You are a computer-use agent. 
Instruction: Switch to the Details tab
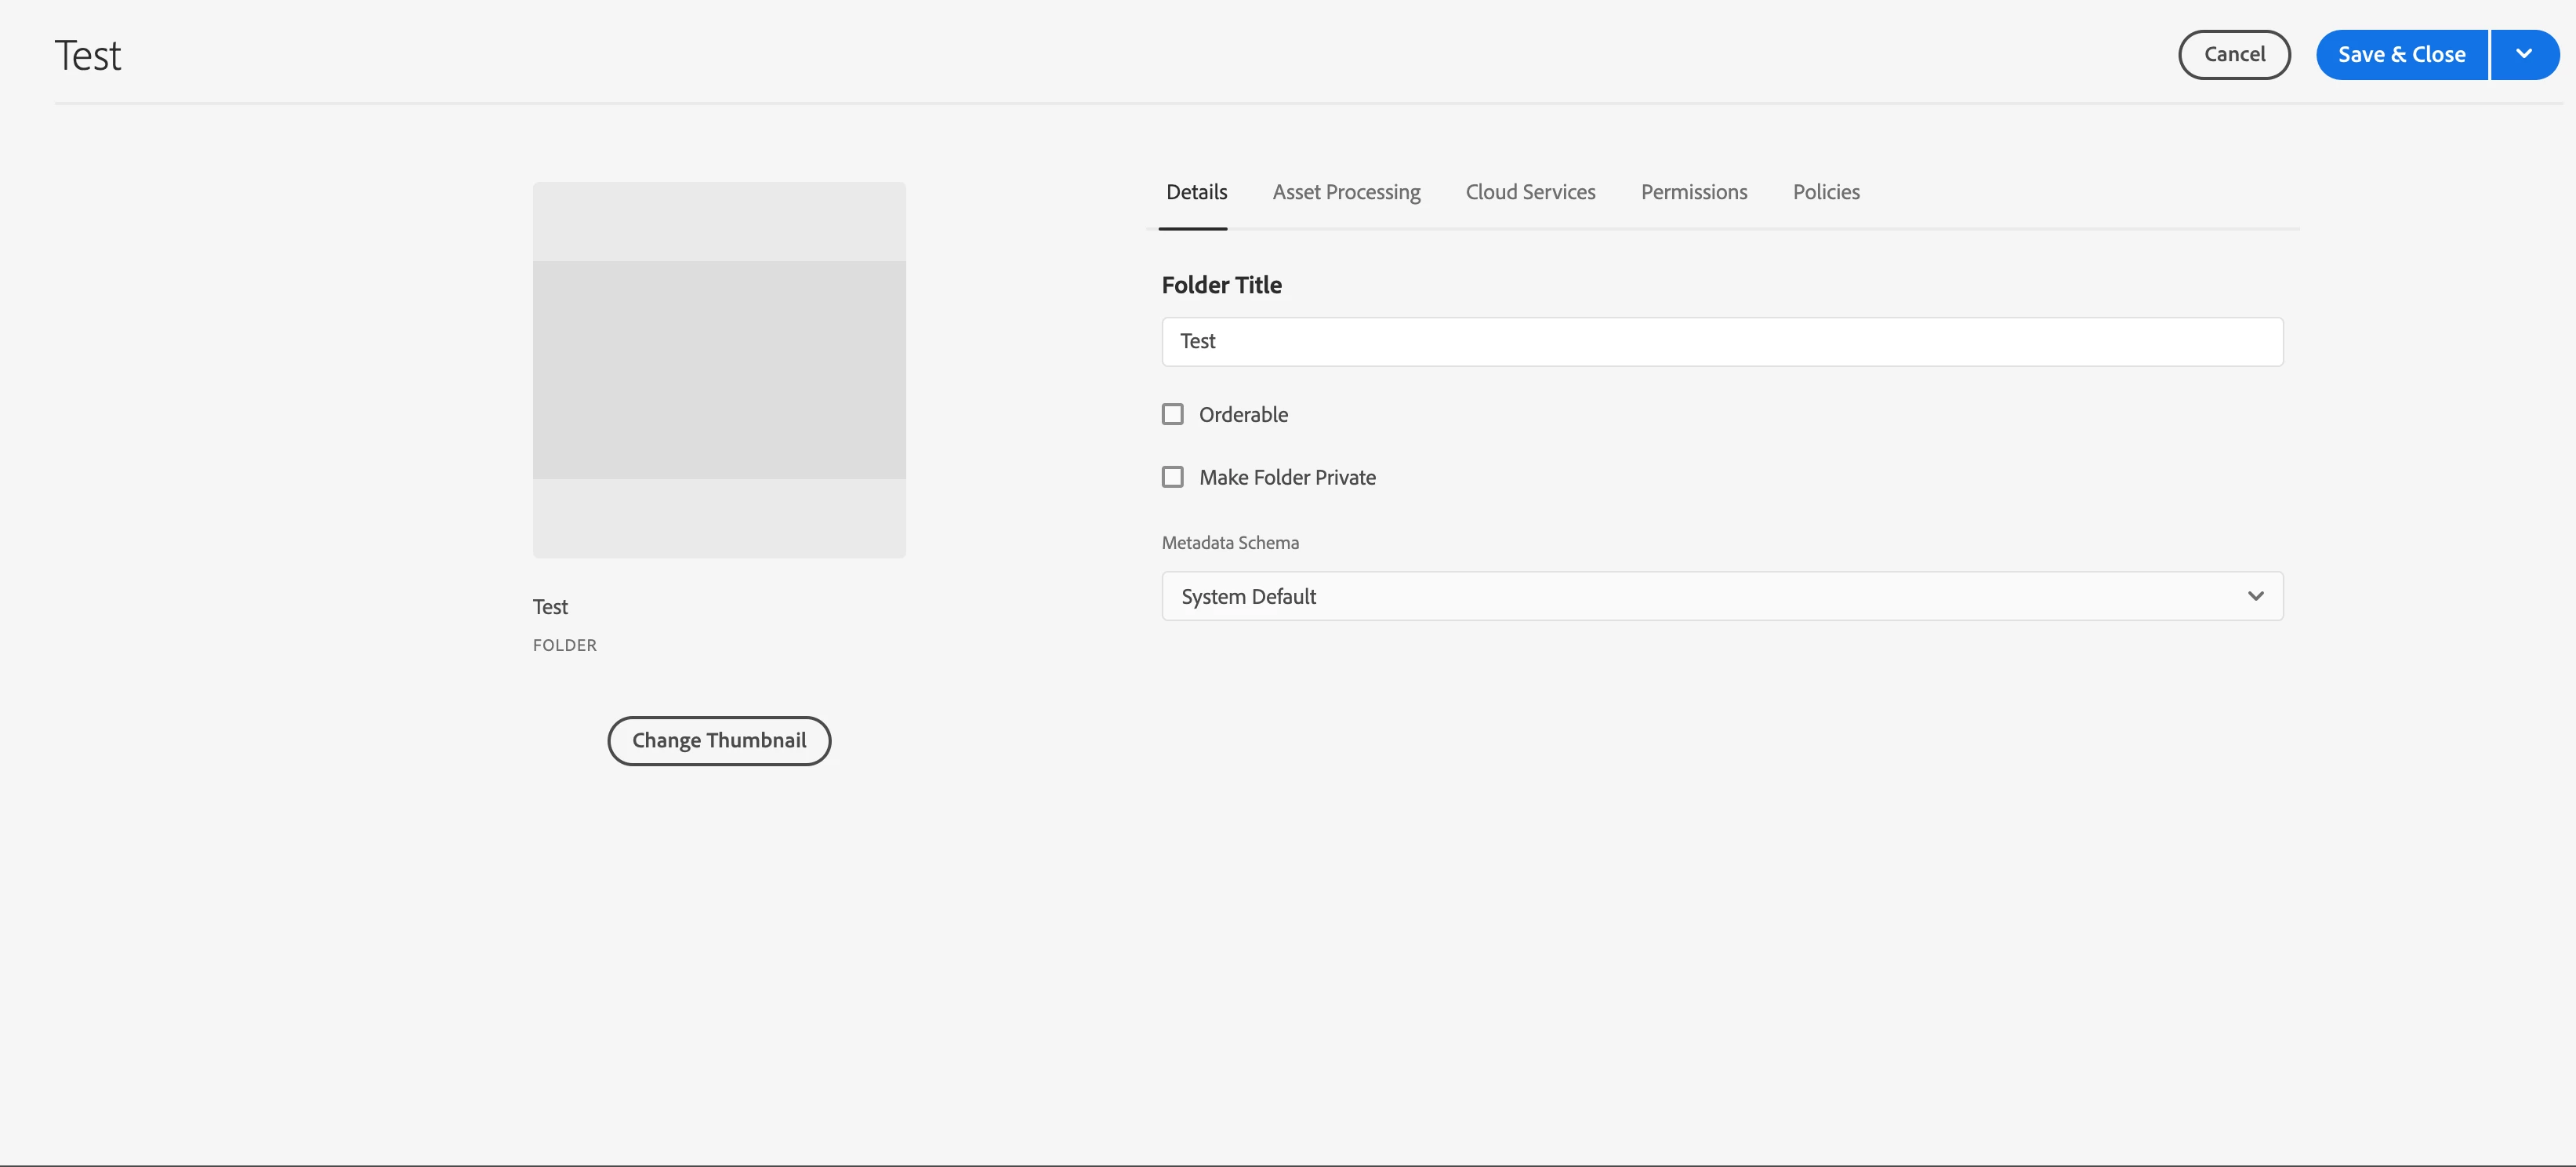tap(1196, 192)
